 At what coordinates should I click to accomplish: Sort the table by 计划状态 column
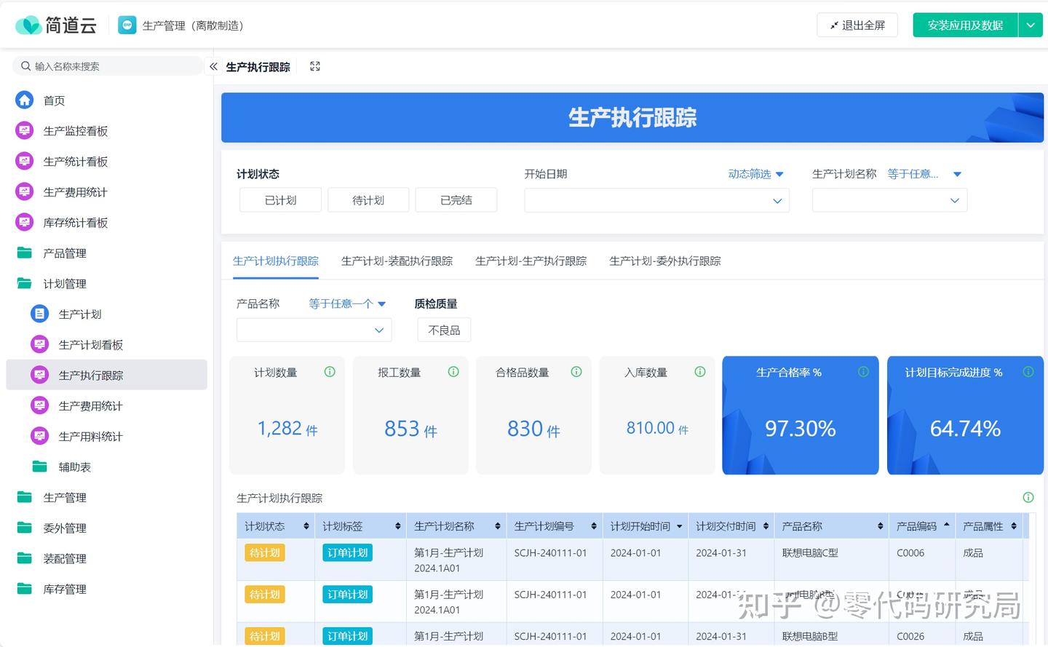pyautogui.click(x=306, y=526)
